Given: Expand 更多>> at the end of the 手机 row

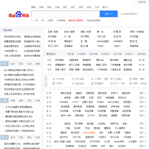Looking at the screenshot, I should [143, 142].
